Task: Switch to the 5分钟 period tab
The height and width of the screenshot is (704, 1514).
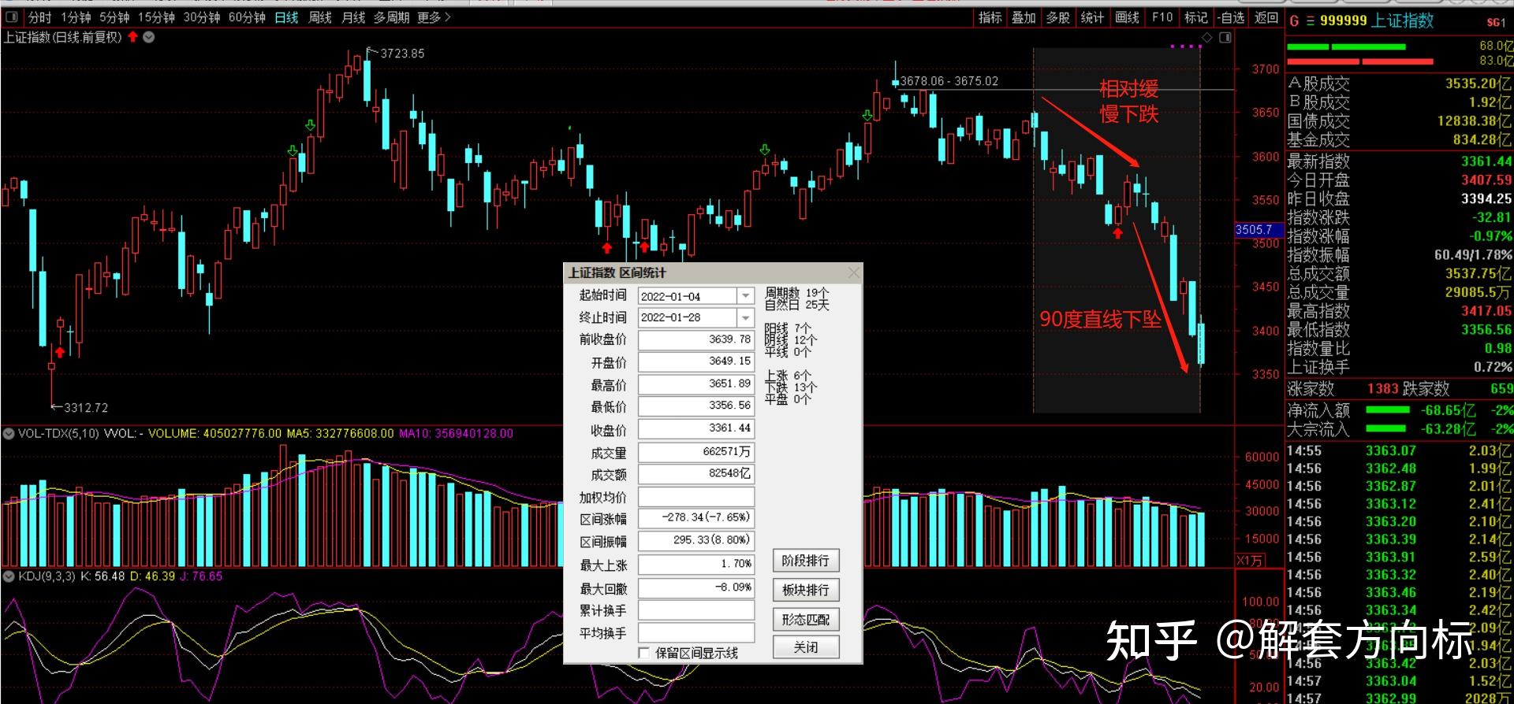Action: 114,17
